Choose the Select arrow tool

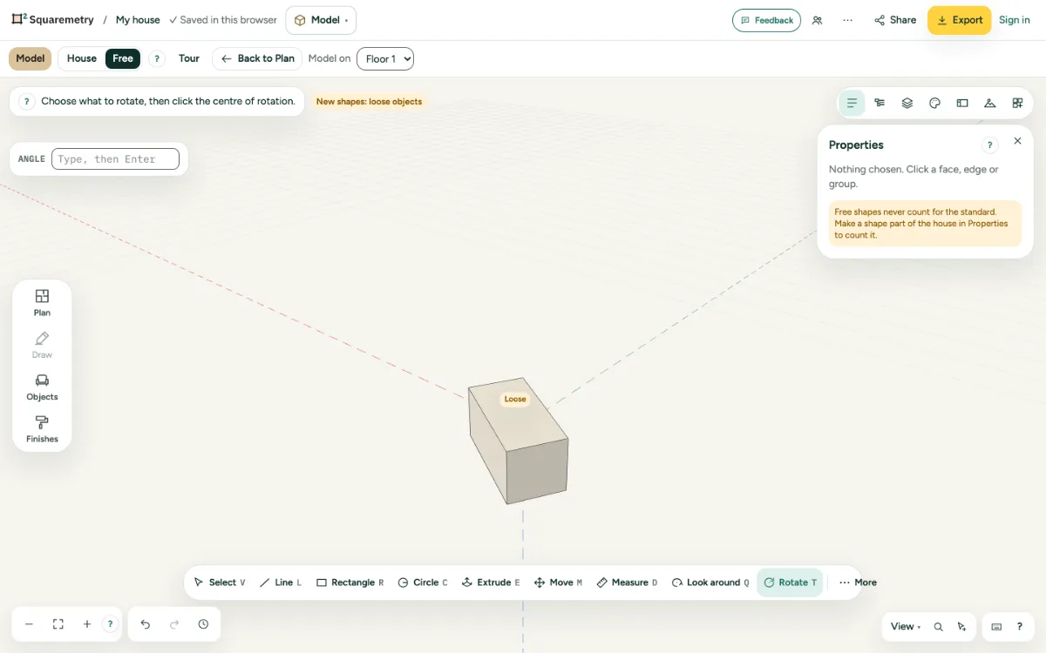click(x=220, y=582)
